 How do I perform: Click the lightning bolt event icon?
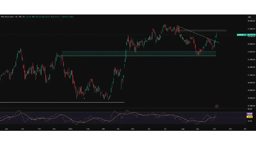tap(217, 106)
